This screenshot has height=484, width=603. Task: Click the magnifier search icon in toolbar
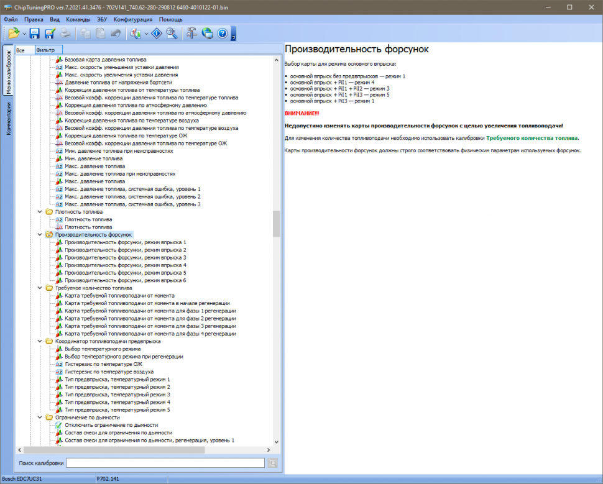172,34
